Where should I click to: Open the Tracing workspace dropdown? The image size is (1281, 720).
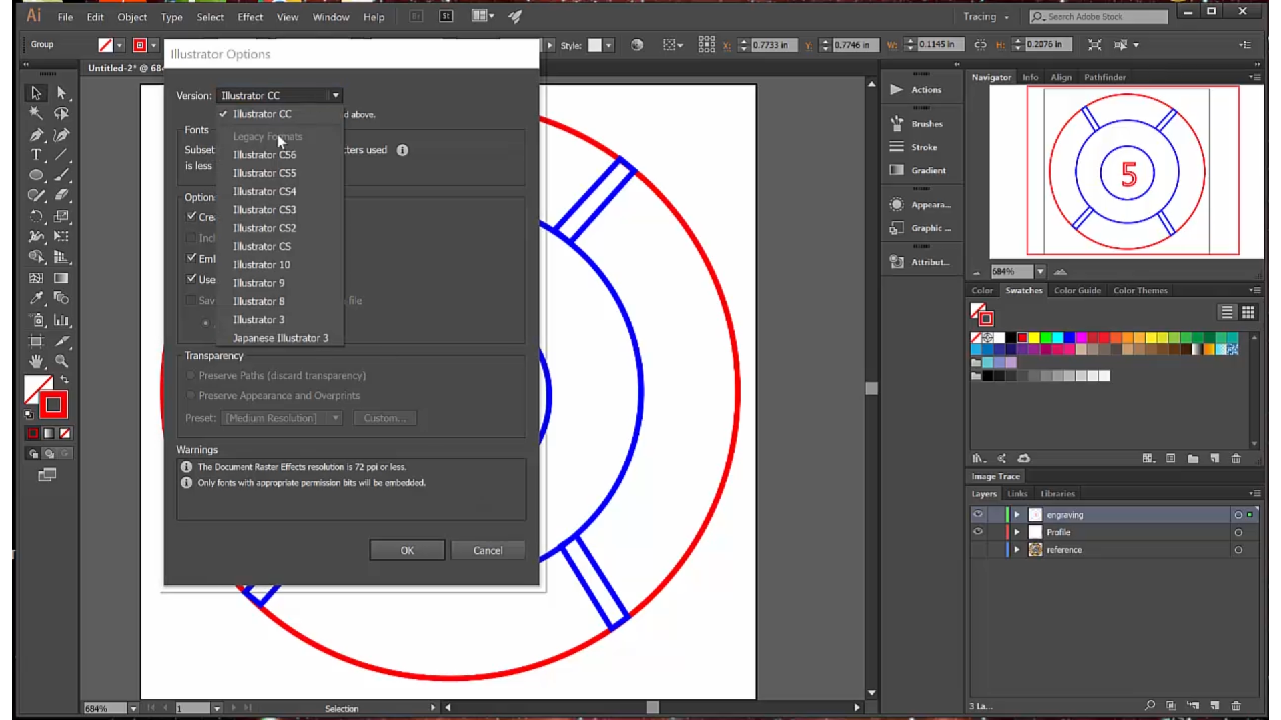click(986, 17)
